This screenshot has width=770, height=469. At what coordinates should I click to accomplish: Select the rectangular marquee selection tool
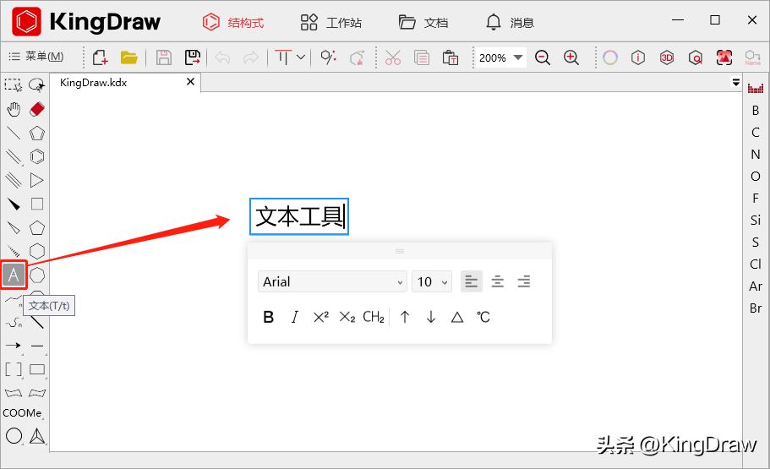click(14, 85)
